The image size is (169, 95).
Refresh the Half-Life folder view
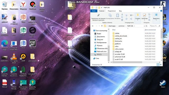(x=147, y=26)
